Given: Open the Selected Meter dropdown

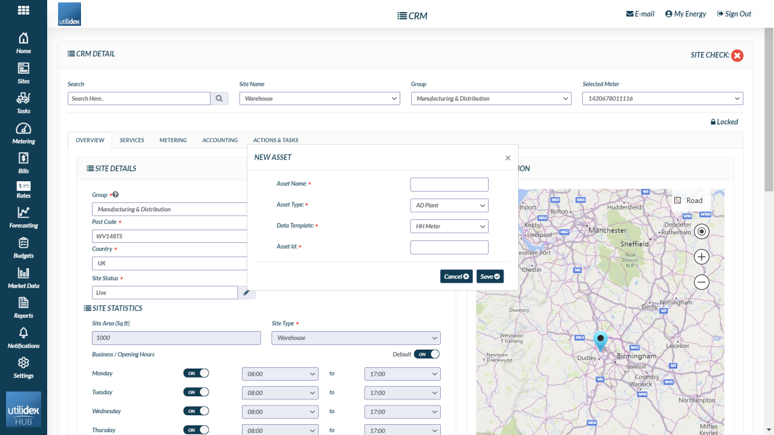Looking at the screenshot, I should tap(662, 98).
